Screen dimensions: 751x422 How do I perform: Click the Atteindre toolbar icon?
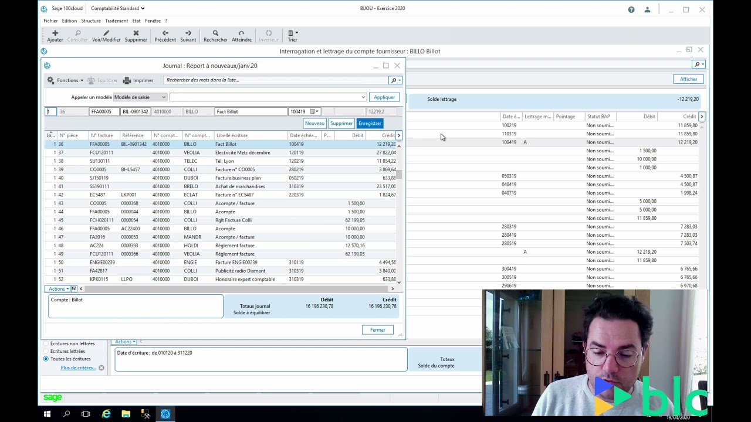coord(242,33)
